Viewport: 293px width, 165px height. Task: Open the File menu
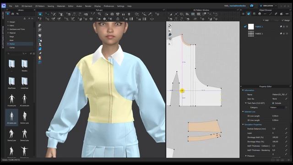(11, 6)
